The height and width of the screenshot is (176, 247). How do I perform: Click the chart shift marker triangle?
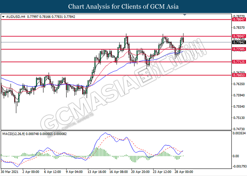tap(185, 15)
